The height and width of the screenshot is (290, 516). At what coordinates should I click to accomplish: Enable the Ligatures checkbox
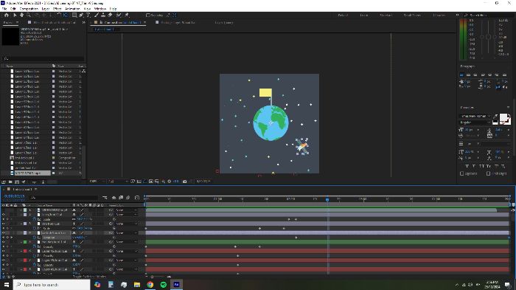(x=461, y=173)
